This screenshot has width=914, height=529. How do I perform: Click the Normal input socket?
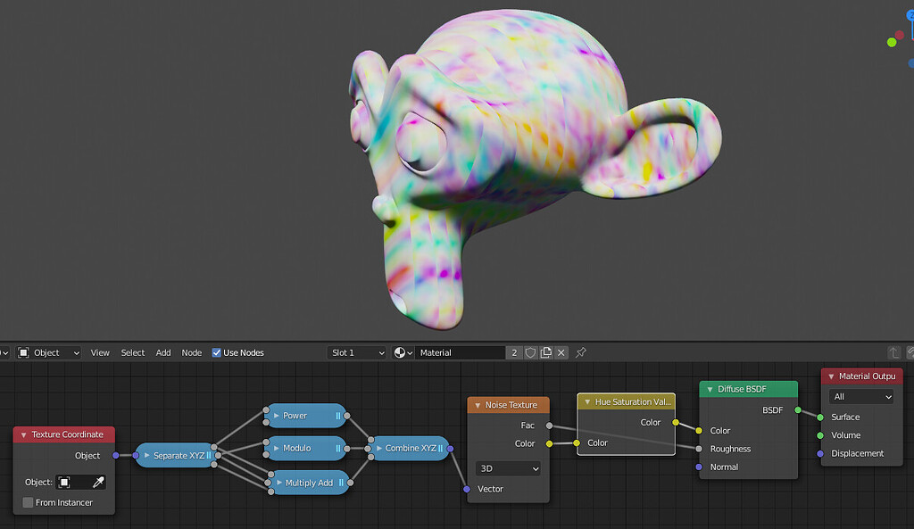pos(699,467)
